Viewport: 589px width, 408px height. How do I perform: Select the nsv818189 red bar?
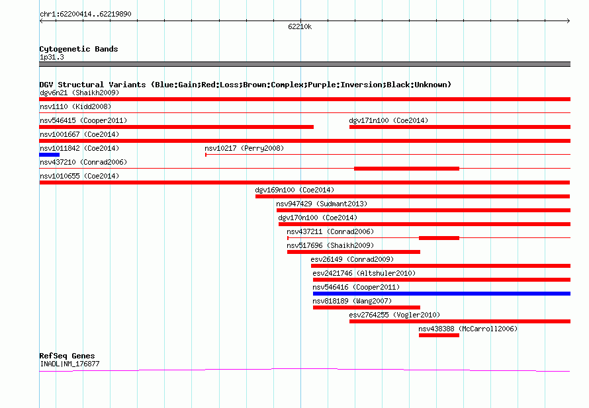[367, 307]
